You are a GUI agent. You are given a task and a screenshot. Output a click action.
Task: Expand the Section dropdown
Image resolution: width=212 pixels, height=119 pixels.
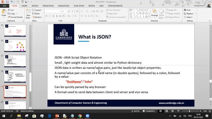(37, 17)
